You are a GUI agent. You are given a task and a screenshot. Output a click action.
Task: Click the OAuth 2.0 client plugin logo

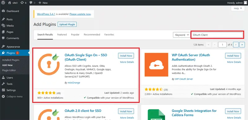[49, 114]
